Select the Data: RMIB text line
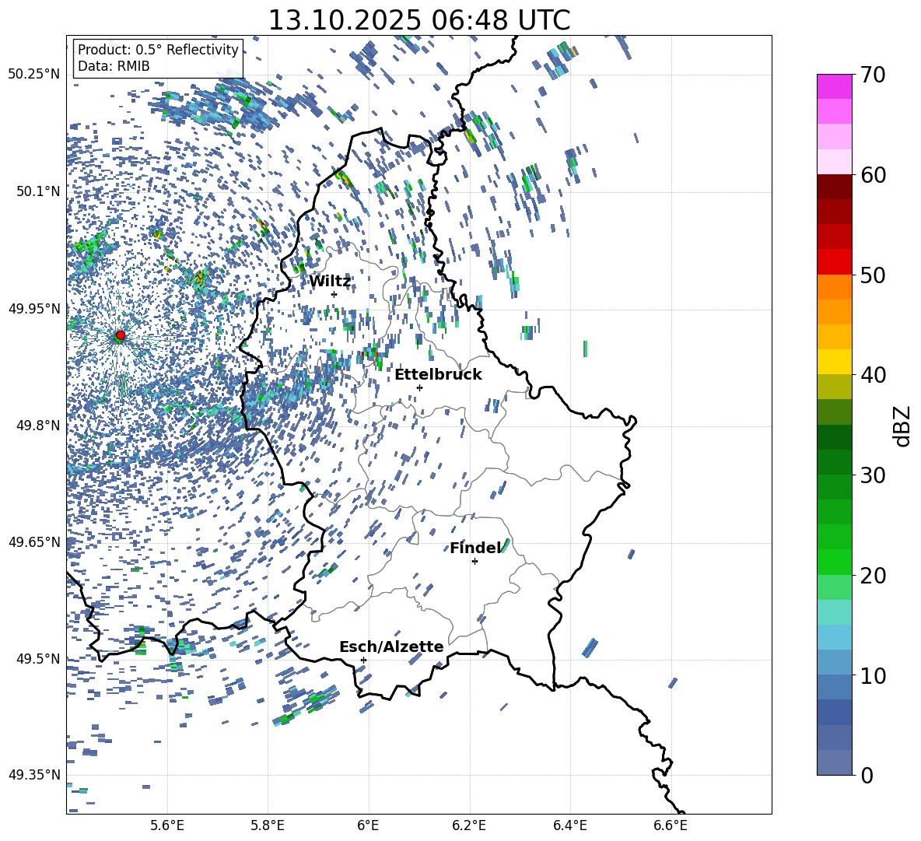Image resolution: width=921 pixels, height=841 pixels. point(114,67)
